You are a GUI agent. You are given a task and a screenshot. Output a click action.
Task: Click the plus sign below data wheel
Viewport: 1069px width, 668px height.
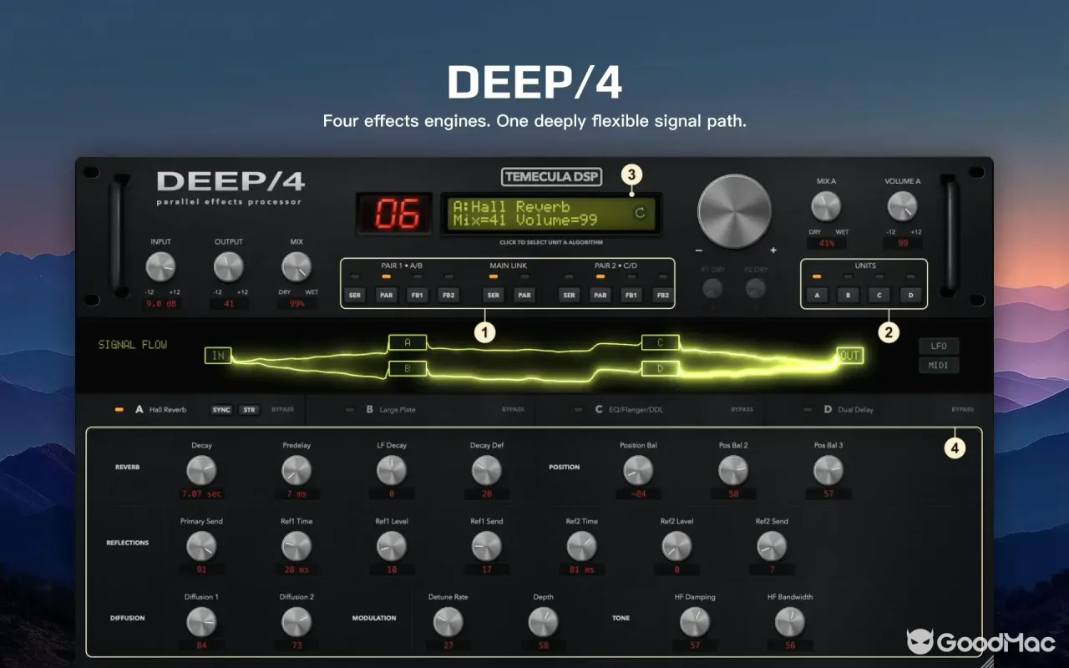click(773, 250)
